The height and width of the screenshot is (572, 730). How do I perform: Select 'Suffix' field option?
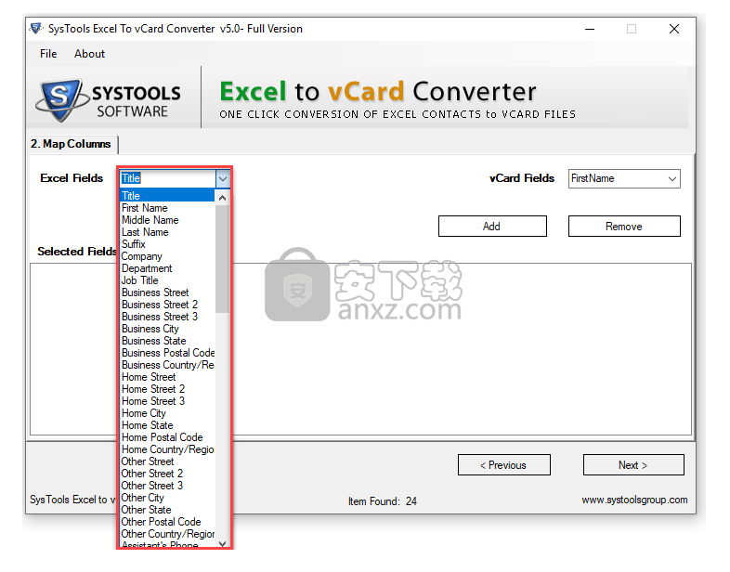click(167, 244)
